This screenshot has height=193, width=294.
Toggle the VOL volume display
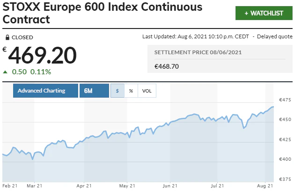click(x=147, y=91)
